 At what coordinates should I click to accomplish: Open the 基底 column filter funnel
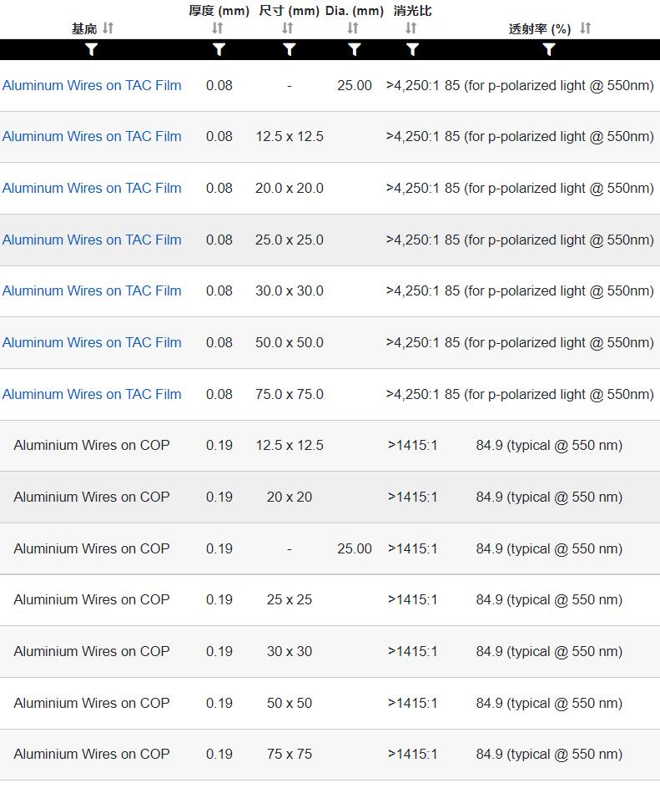coord(92,49)
